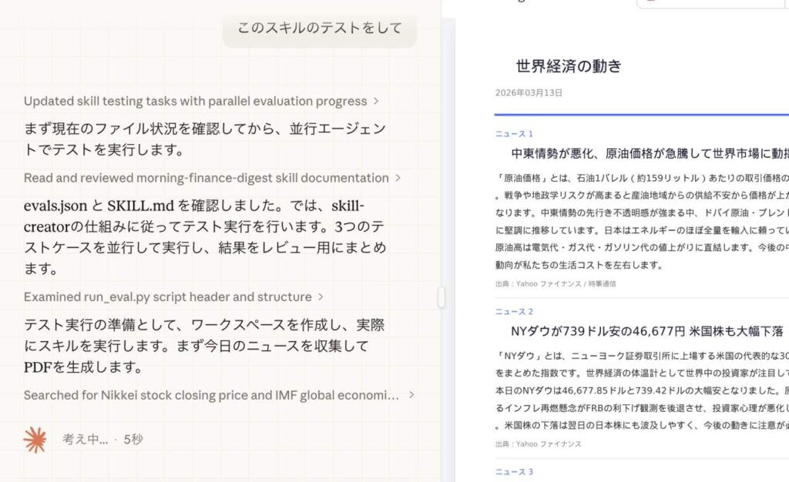
Task: Click the "ニュース 1" section label
Action: point(514,134)
